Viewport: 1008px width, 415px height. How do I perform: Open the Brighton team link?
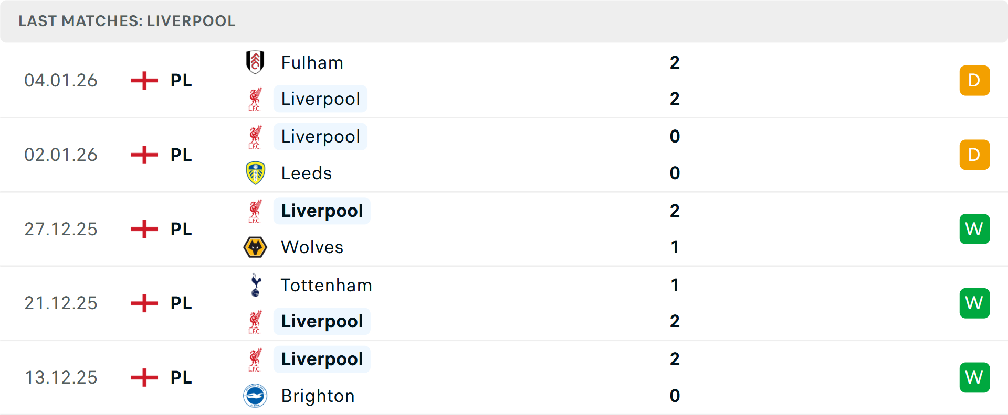coord(318,396)
